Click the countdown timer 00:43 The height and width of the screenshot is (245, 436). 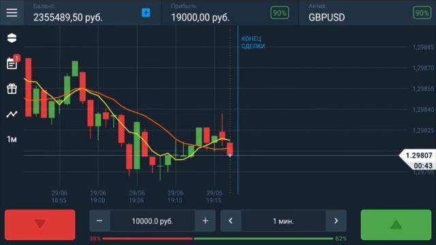[x=423, y=166]
